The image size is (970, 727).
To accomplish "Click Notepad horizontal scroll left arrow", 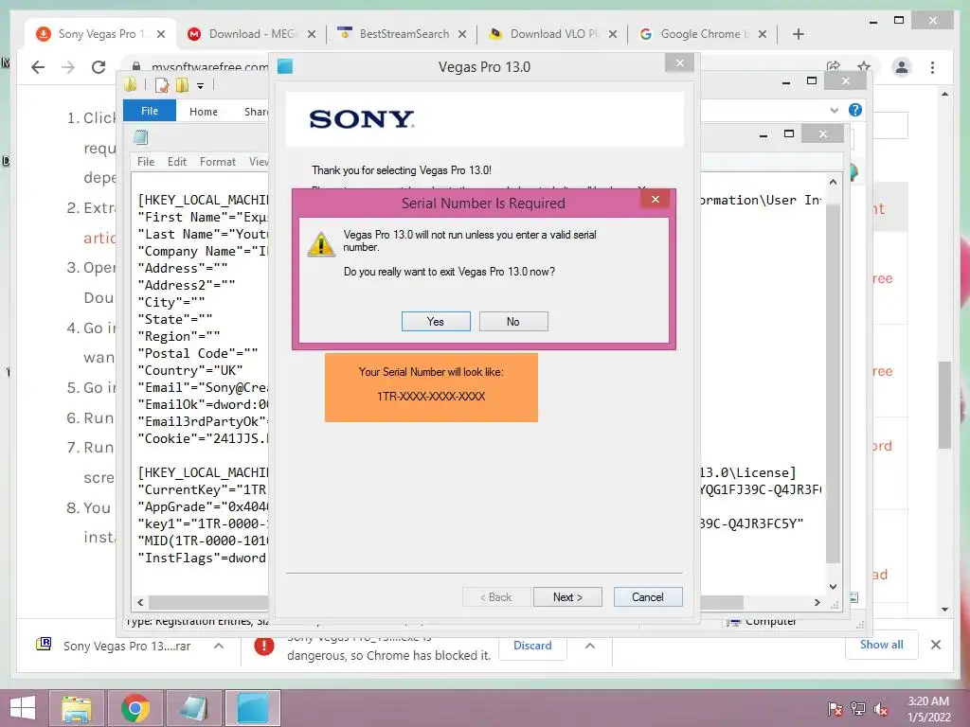I will click(140, 602).
